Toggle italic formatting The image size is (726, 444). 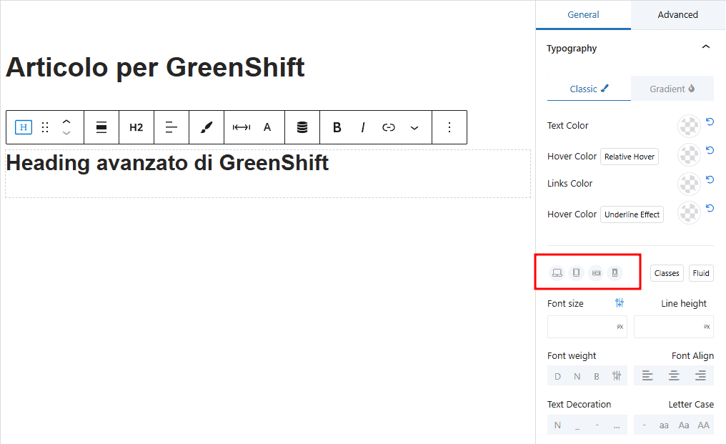pyautogui.click(x=363, y=127)
